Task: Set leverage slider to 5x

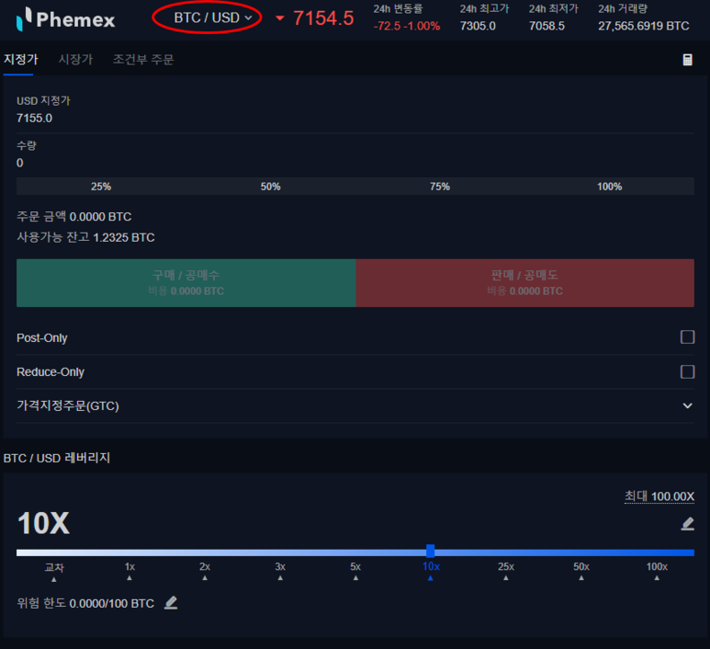Action: point(355,571)
